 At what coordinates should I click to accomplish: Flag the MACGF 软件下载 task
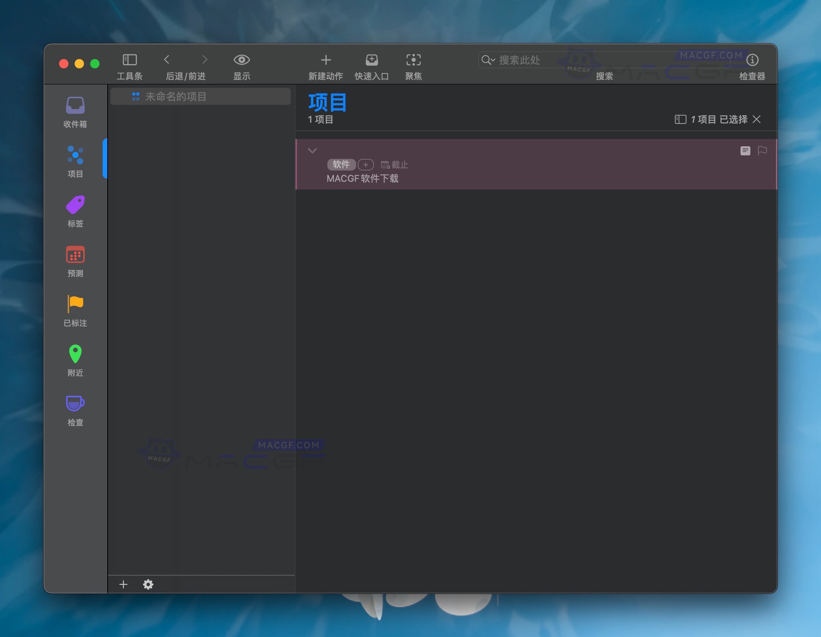(x=762, y=151)
